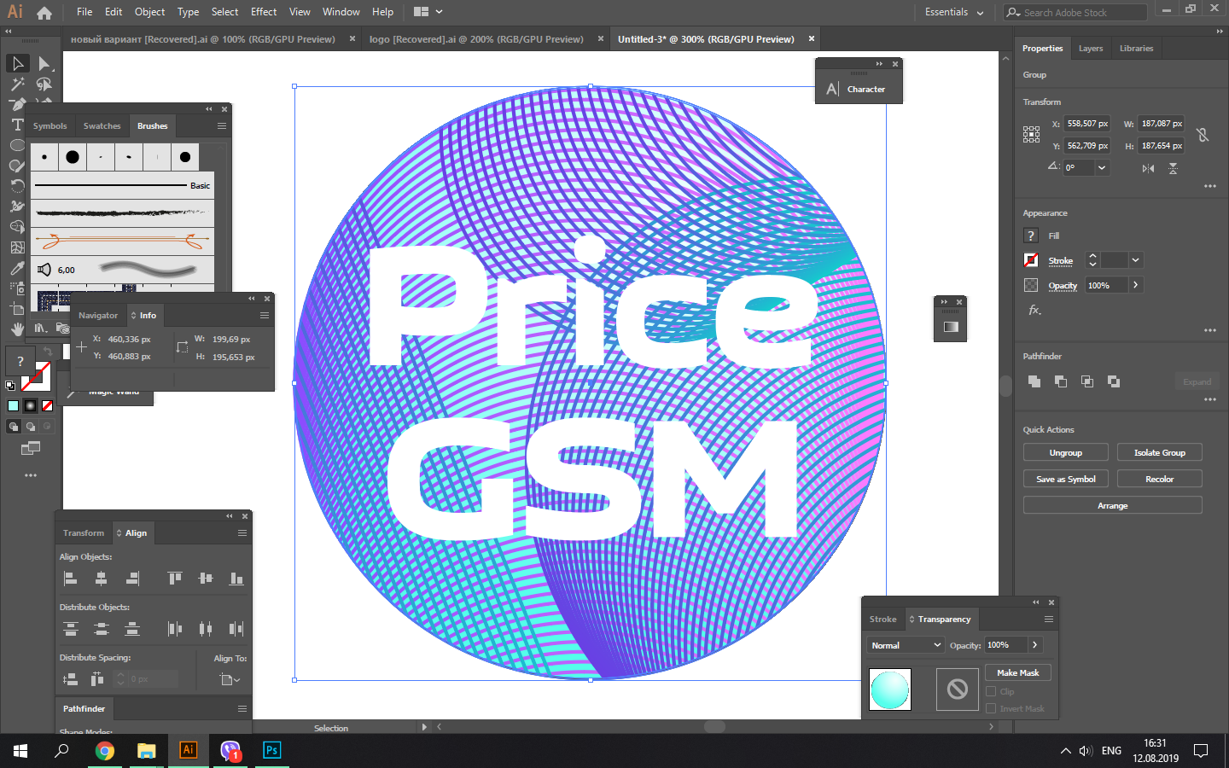Click the Home icon in the top bar
The height and width of the screenshot is (768, 1229).
pyautogui.click(x=44, y=12)
